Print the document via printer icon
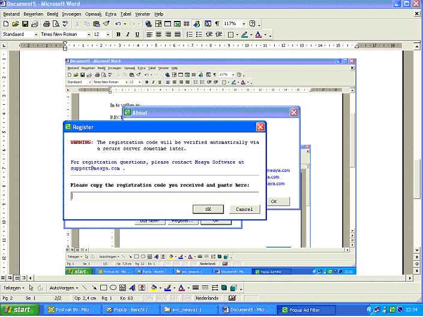This screenshot has height=317, width=423. pyautogui.click(x=46, y=24)
